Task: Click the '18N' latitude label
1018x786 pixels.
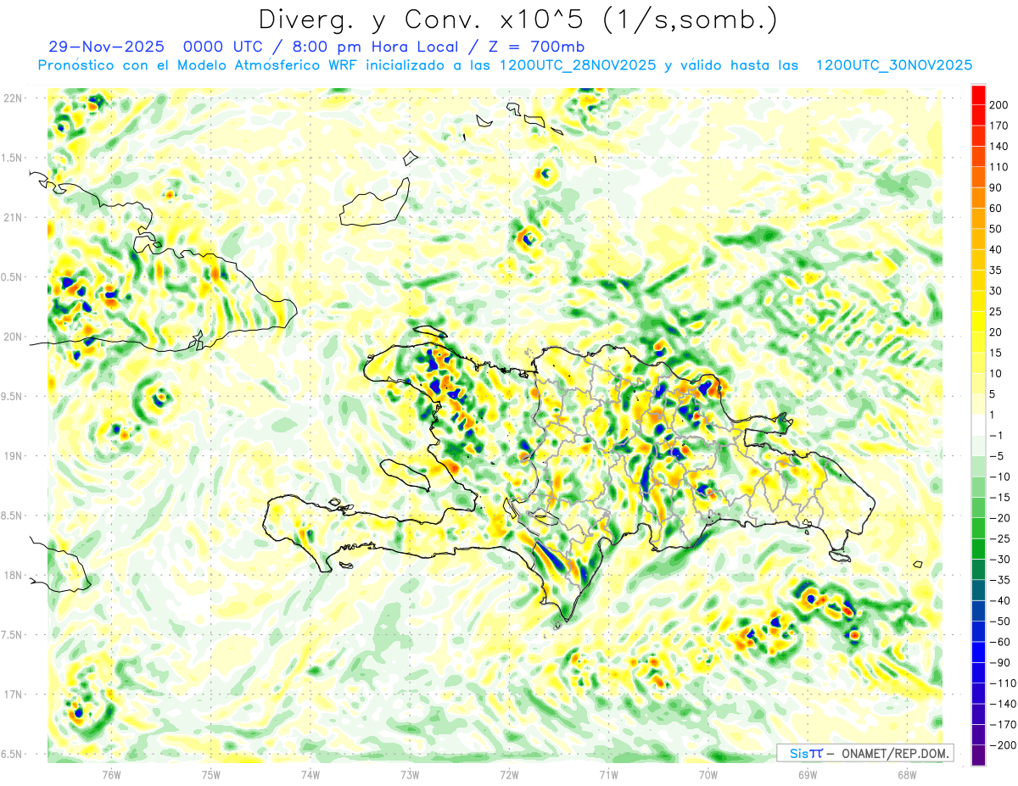Action: point(13,576)
